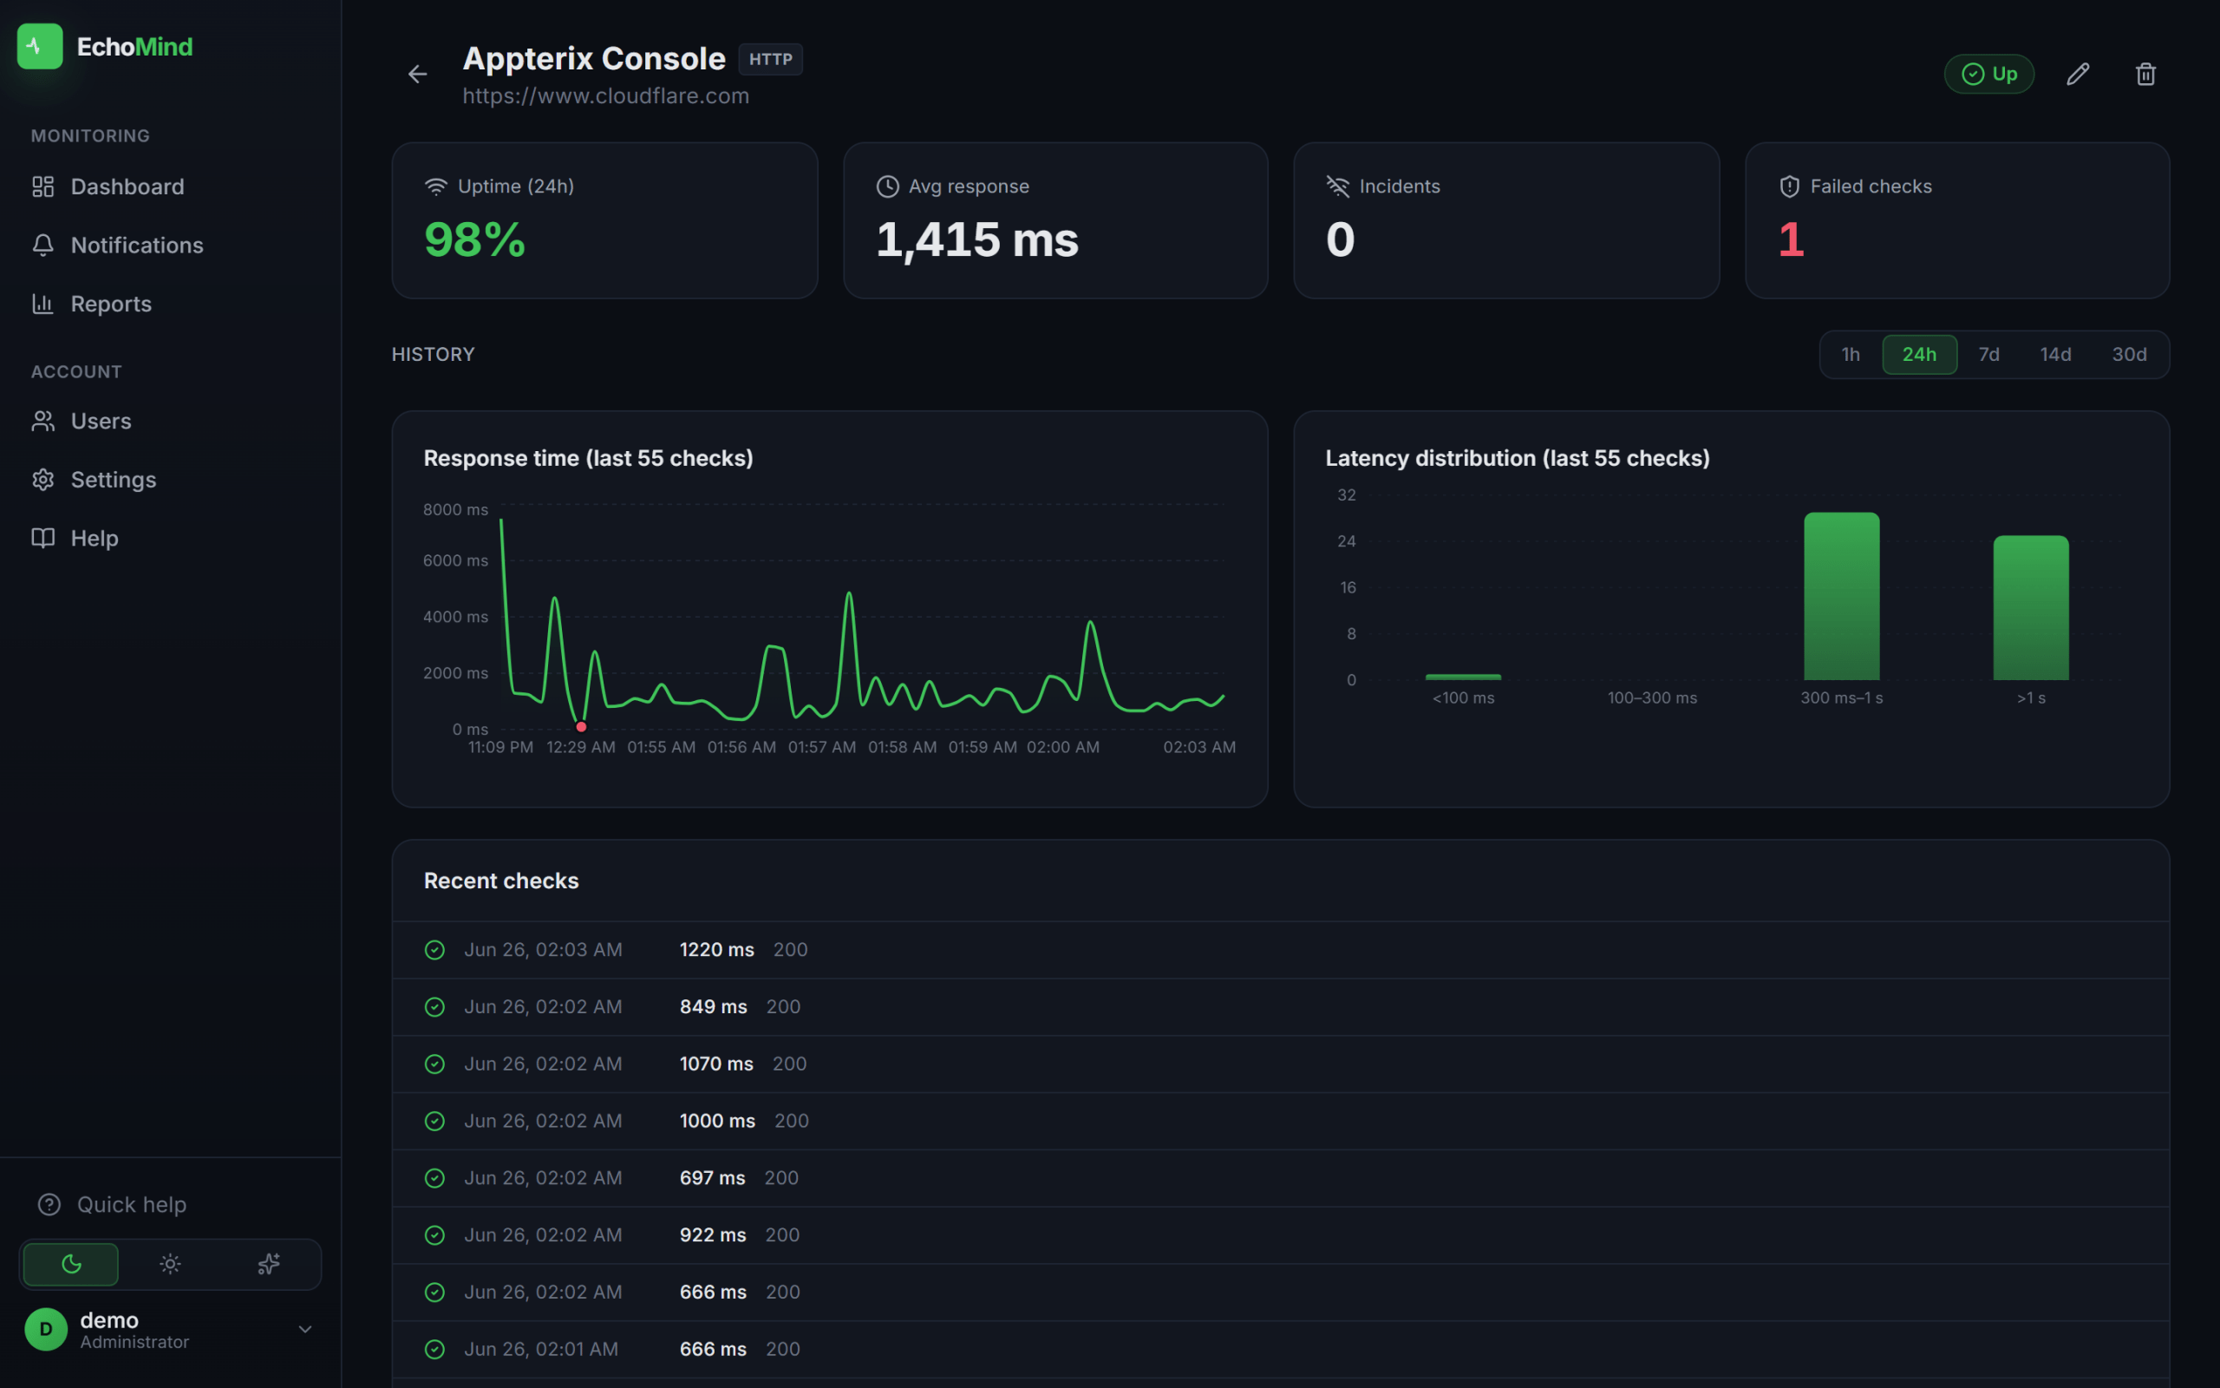The height and width of the screenshot is (1388, 2220).
Task: Select the 7d history range
Action: (x=1988, y=354)
